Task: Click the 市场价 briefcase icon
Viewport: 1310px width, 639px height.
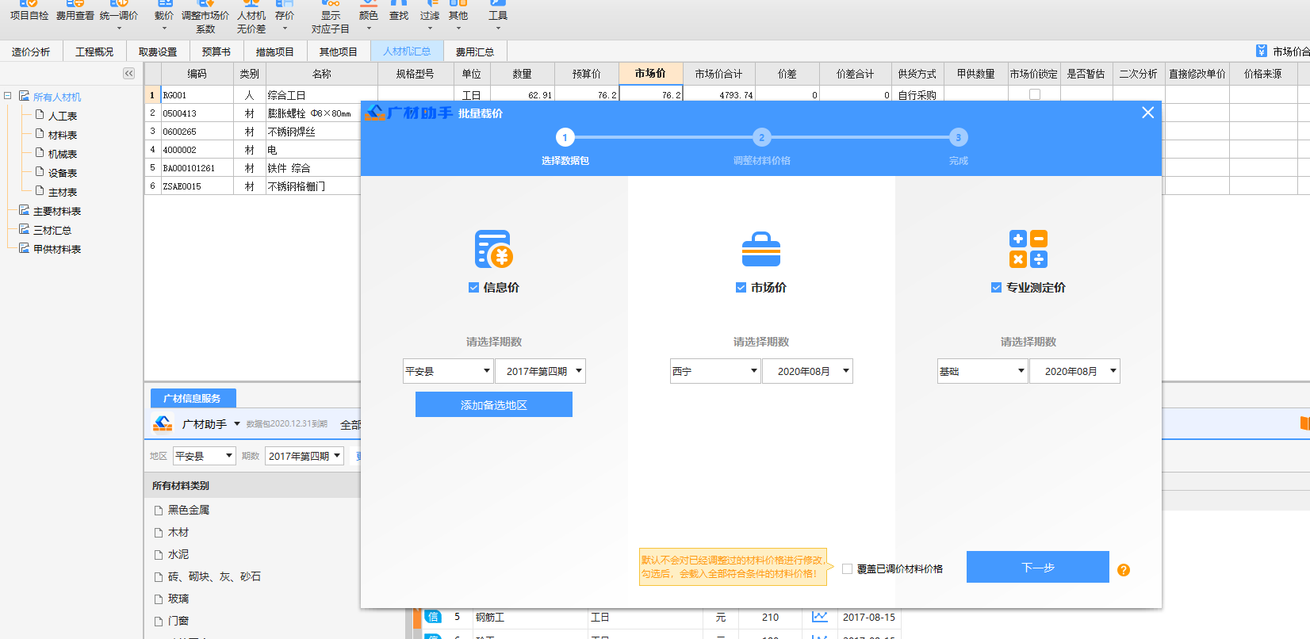Action: [x=761, y=249]
